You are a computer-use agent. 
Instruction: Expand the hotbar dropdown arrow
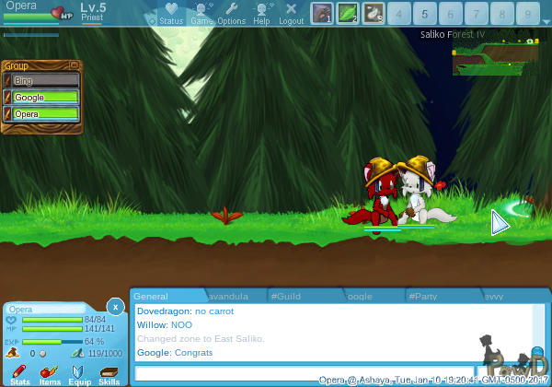click(546, 22)
